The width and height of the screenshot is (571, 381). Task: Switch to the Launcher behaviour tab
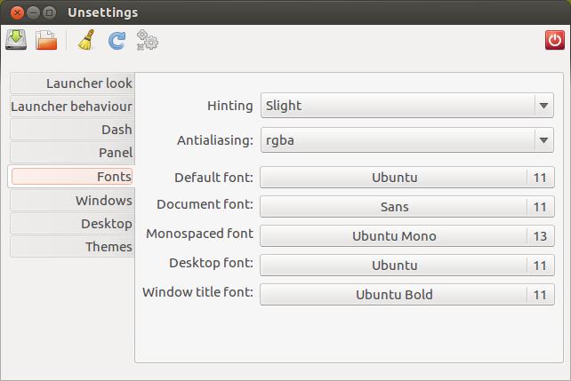click(72, 107)
